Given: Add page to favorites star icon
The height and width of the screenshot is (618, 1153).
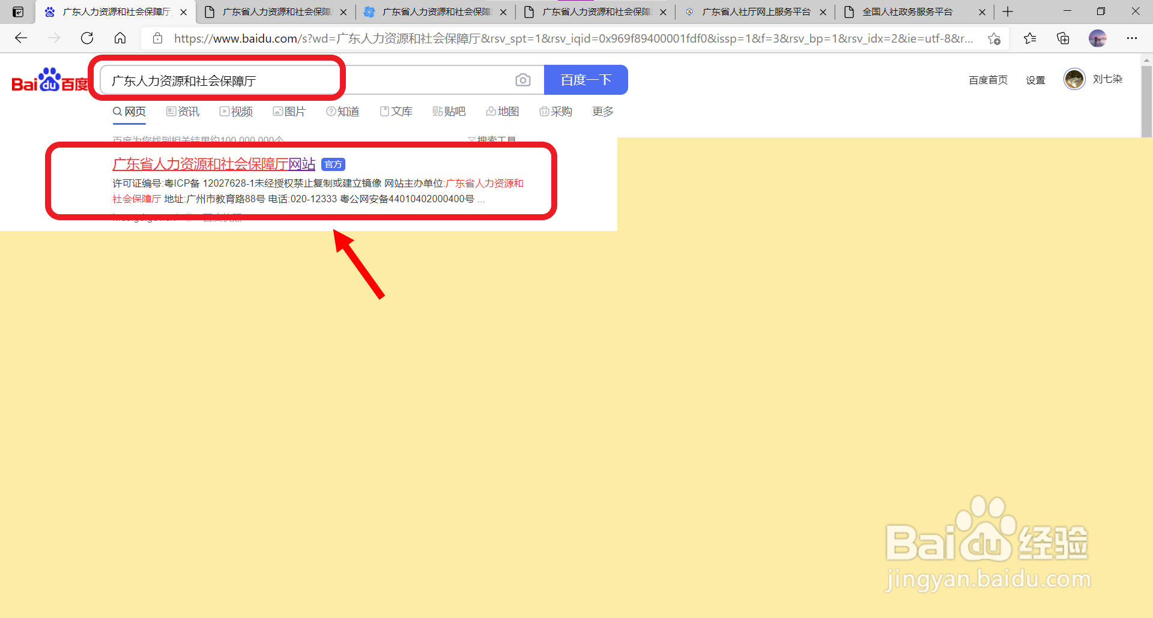Looking at the screenshot, I should 994,38.
